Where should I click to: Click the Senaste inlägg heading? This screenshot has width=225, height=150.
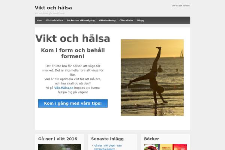coord(107,139)
